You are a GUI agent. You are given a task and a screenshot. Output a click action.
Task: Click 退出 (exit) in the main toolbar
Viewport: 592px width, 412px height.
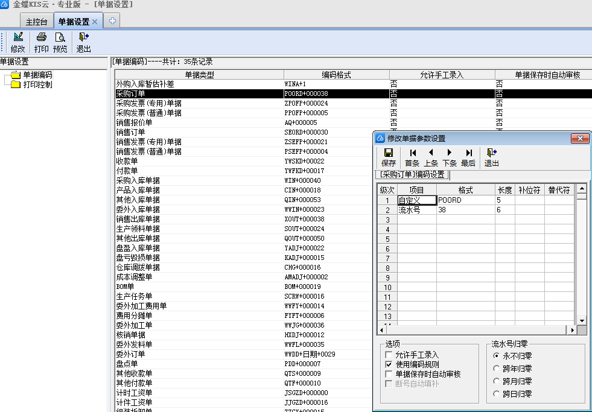tap(83, 37)
